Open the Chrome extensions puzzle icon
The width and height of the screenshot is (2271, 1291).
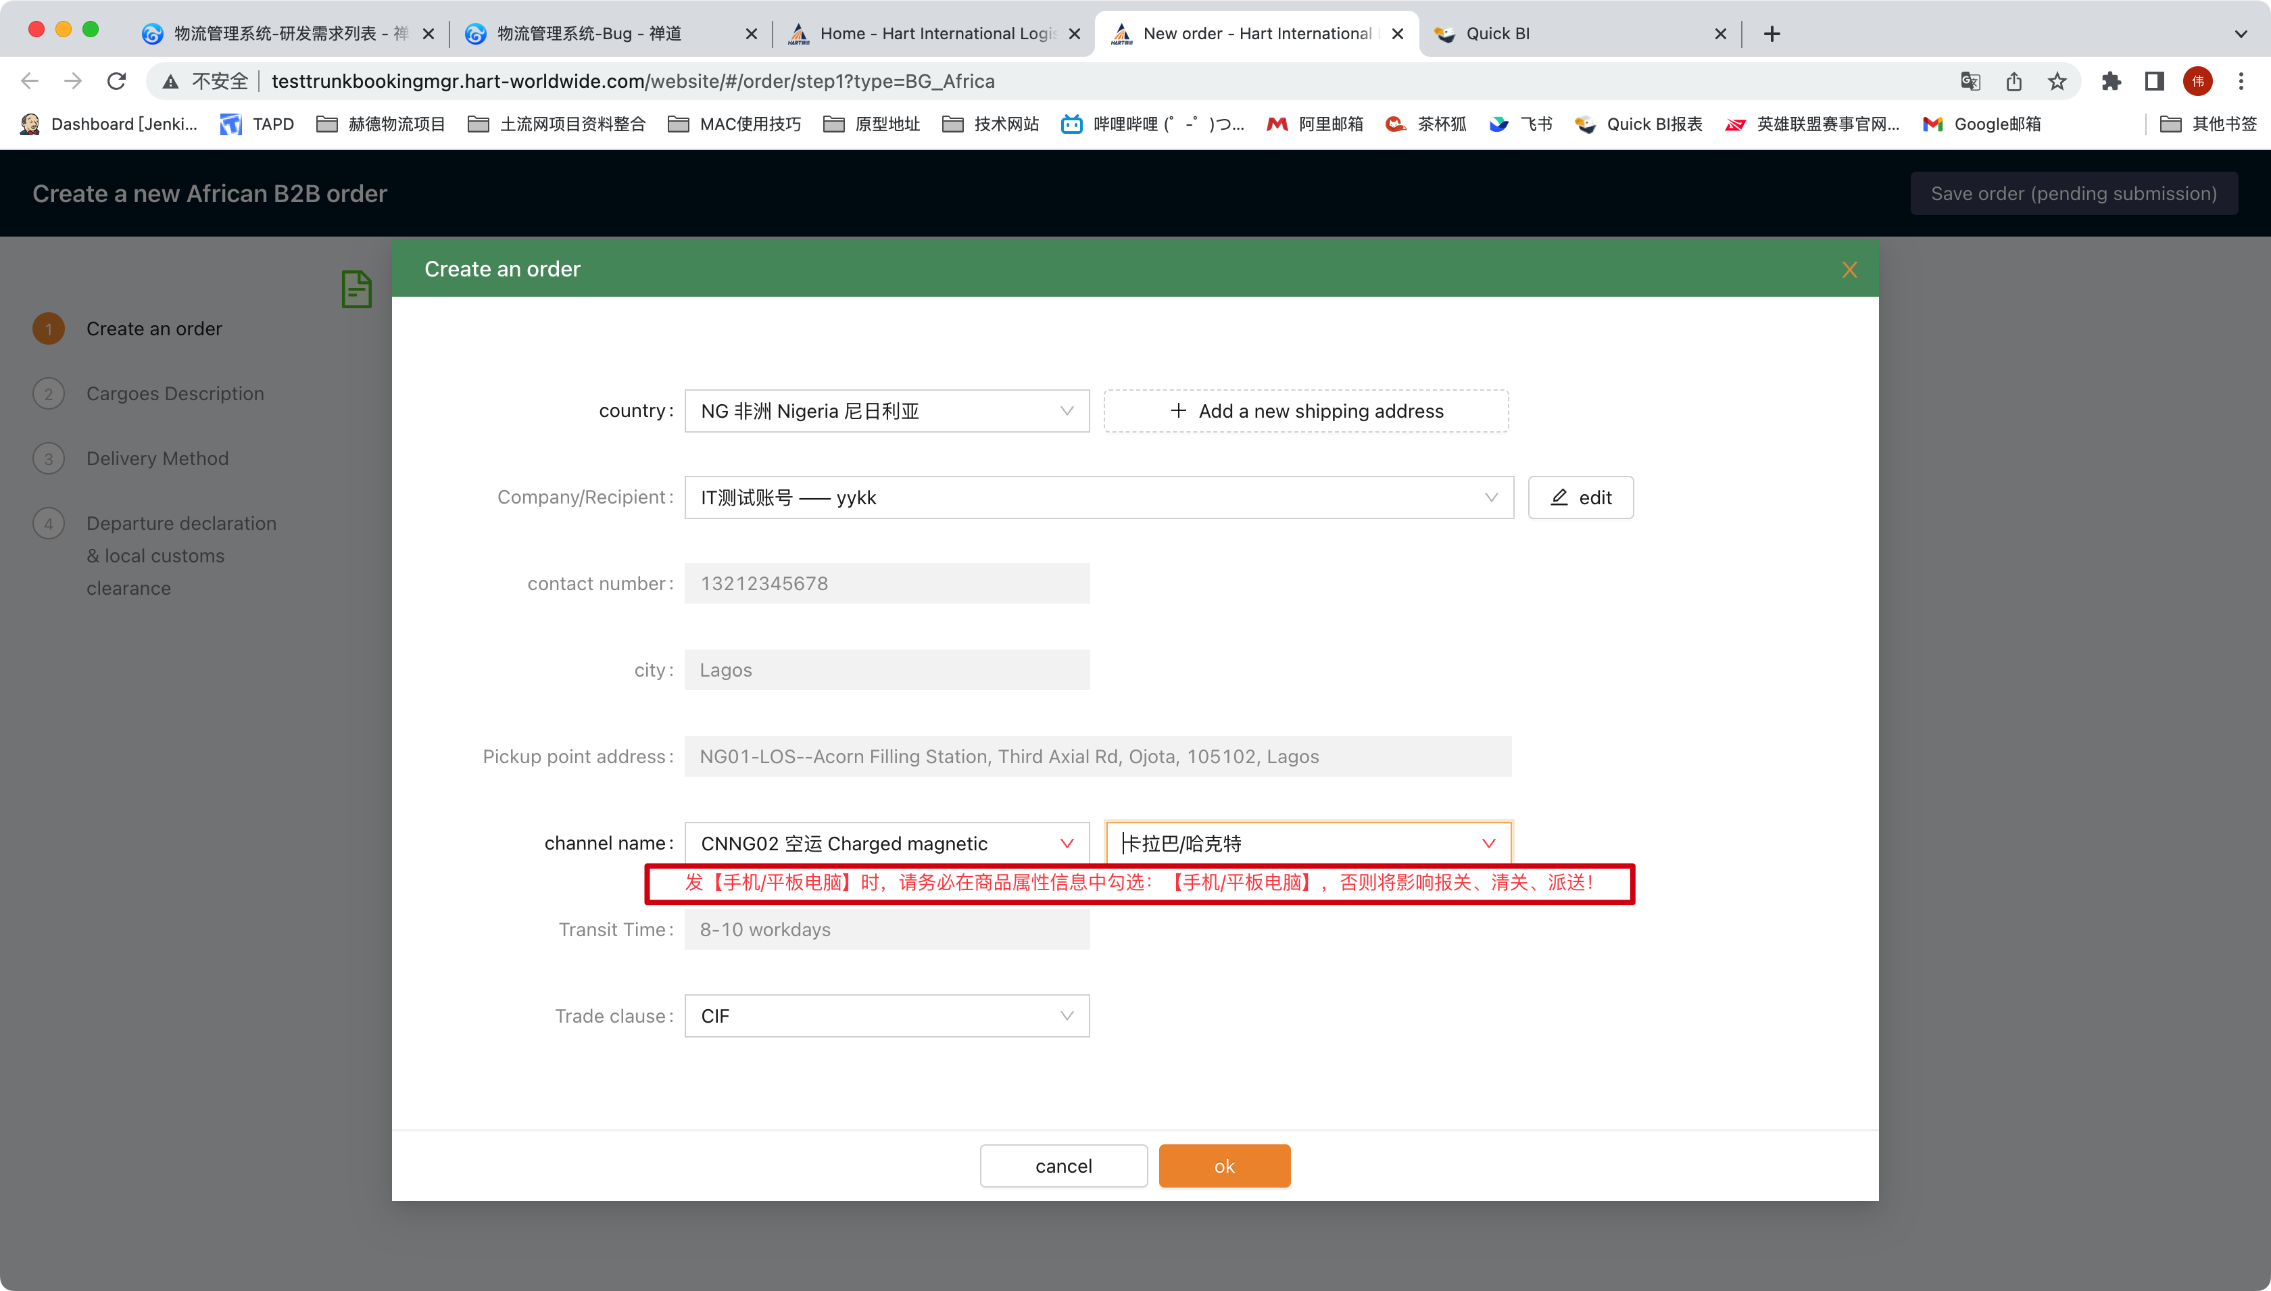point(2111,82)
